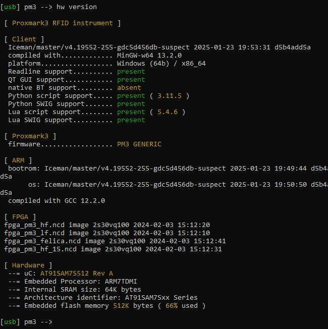Click the '[ Proxmark3 ]' section header

30,136
